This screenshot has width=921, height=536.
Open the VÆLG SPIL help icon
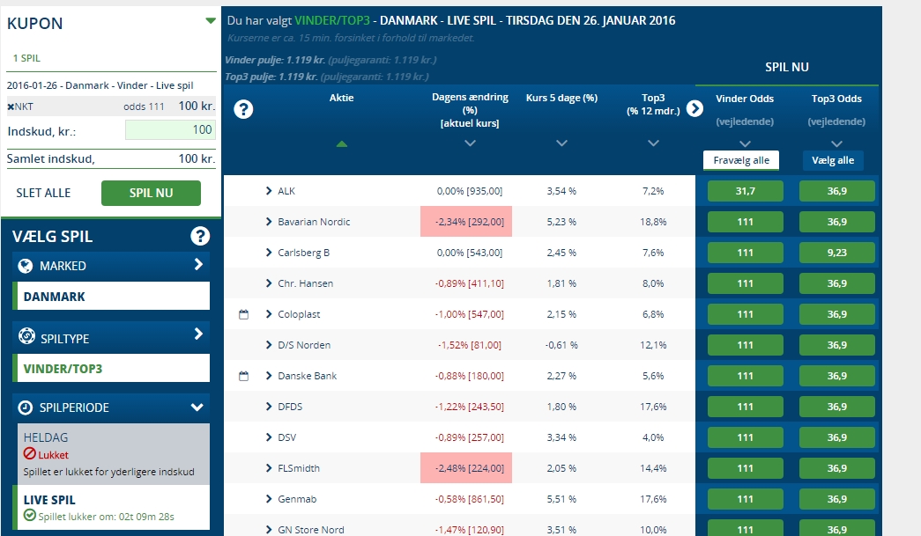(200, 236)
